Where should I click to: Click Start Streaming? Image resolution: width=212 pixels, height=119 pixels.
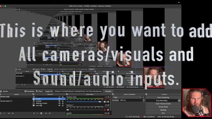pyautogui.click(x=163, y=98)
